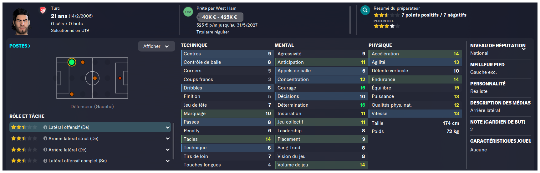The width and height of the screenshot is (540, 173).
Task: Select the striker position dot on pitch
Action: click(x=120, y=78)
